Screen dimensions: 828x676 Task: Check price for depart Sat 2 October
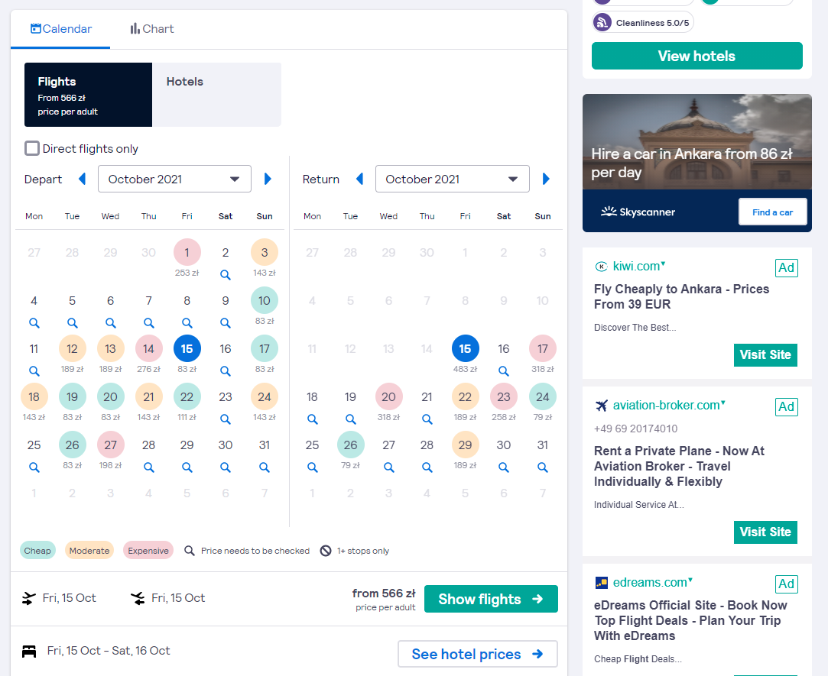tap(226, 275)
